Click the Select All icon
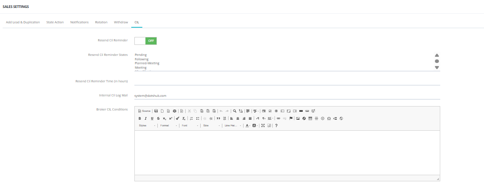484x184 pixels. [x=248, y=111]
